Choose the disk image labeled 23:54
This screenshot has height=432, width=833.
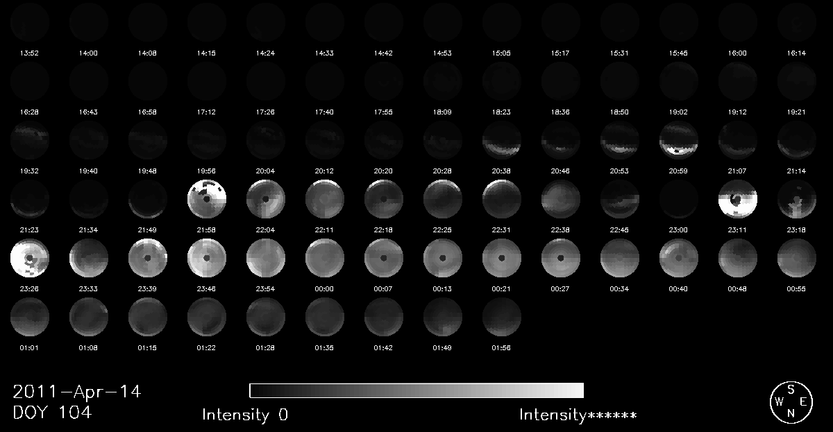click(266, 258)
